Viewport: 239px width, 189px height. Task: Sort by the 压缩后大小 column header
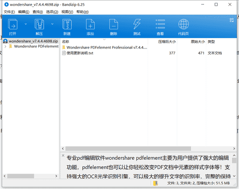coord(167,41)
